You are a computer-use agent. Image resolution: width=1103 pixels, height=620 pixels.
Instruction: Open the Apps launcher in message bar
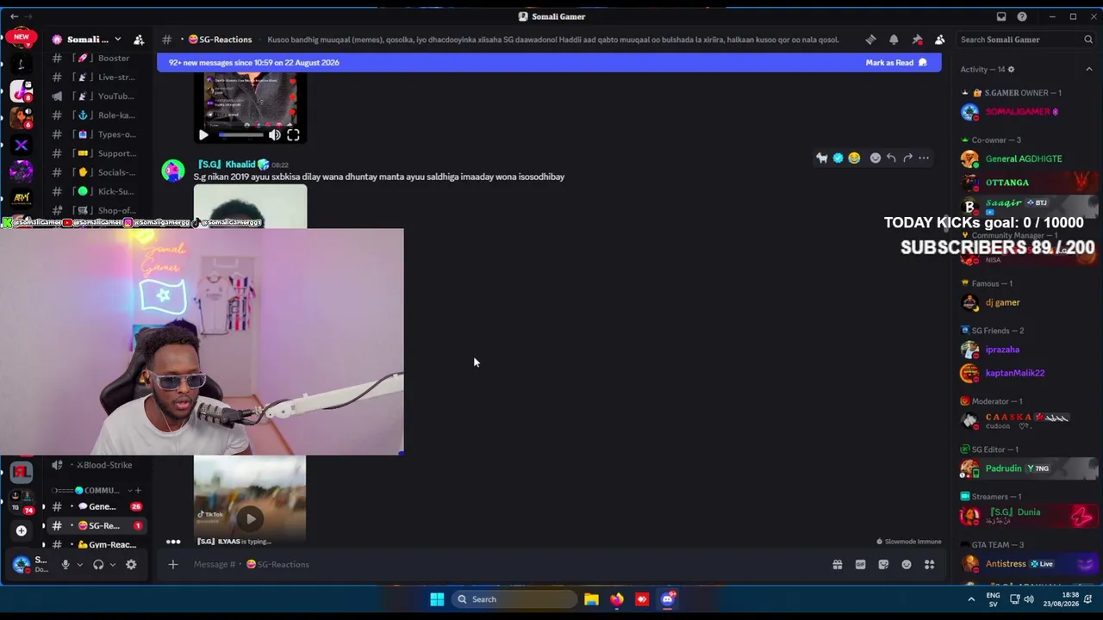929,565
